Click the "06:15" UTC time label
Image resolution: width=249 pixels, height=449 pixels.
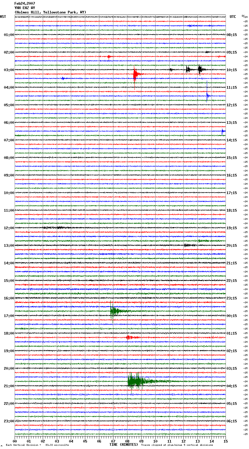(232, 421)
